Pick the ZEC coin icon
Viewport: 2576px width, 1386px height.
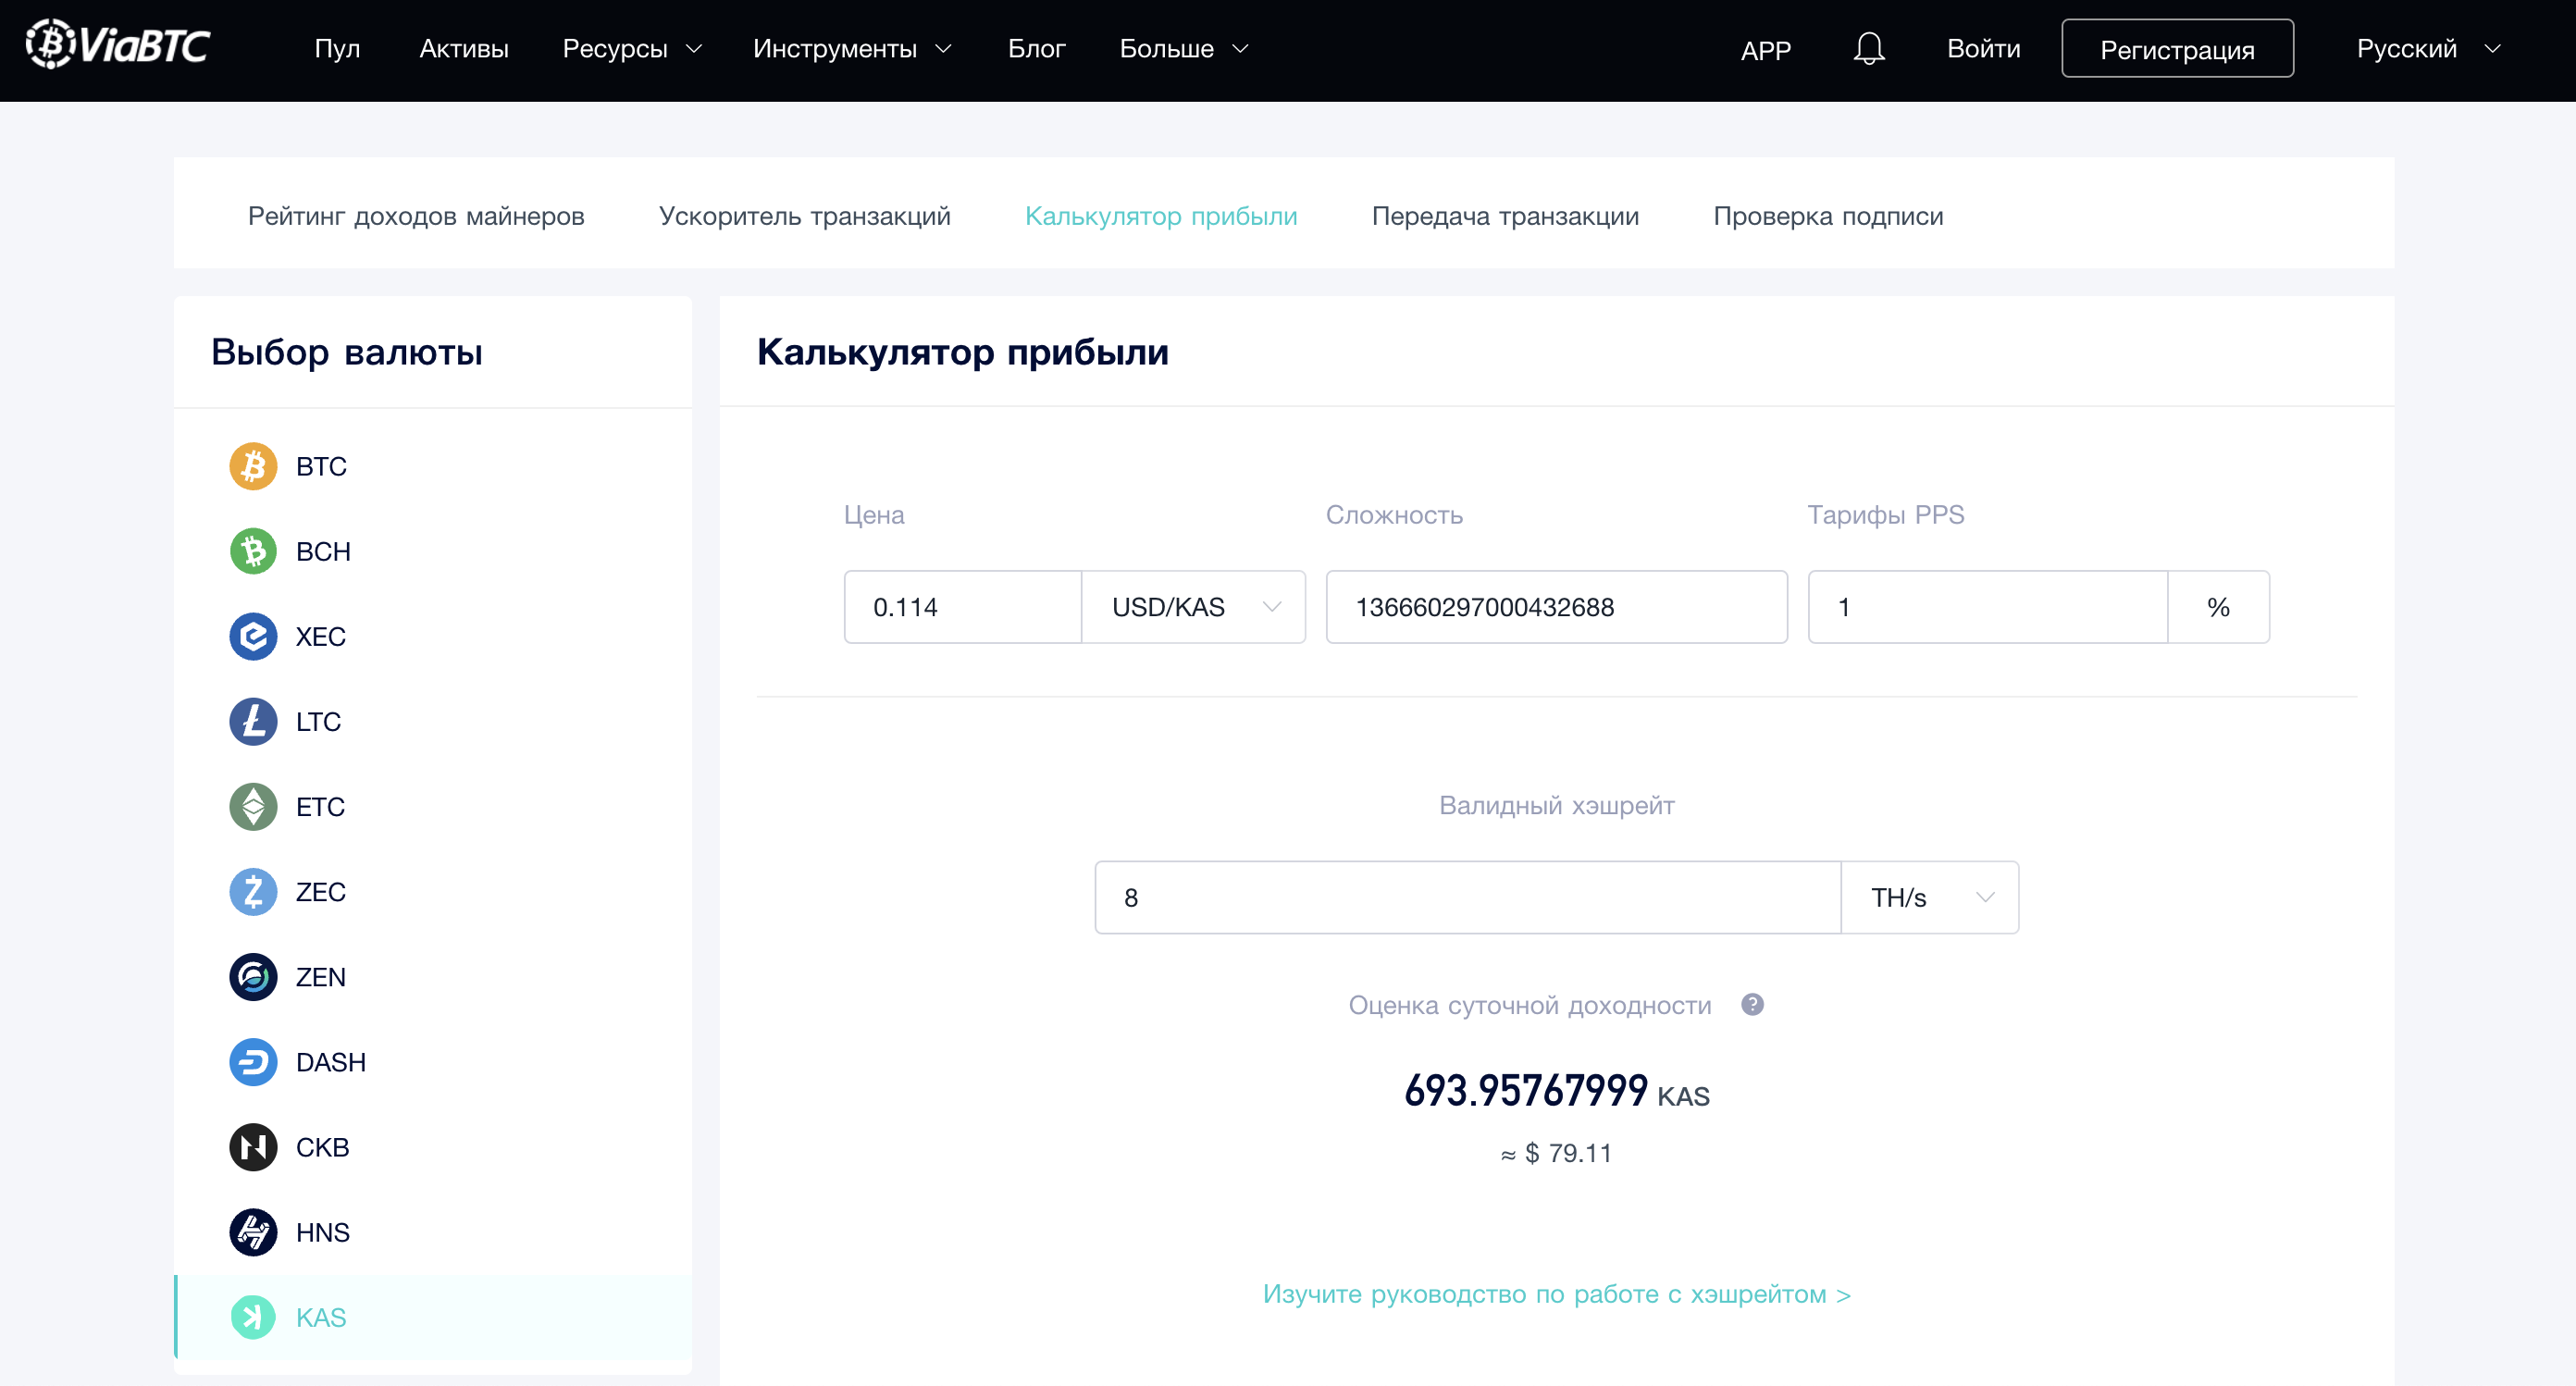click(x=253, y=891)
